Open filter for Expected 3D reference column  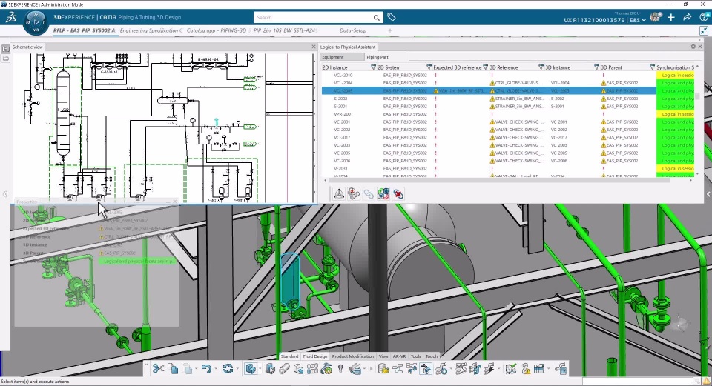tap(485, 67)
